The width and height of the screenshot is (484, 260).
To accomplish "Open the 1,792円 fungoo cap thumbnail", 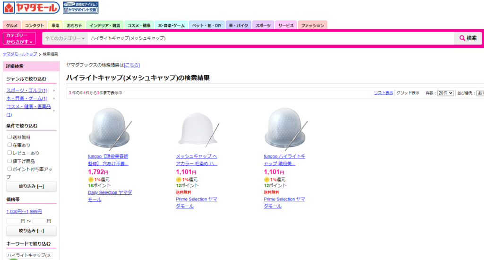I will [110, 129].
